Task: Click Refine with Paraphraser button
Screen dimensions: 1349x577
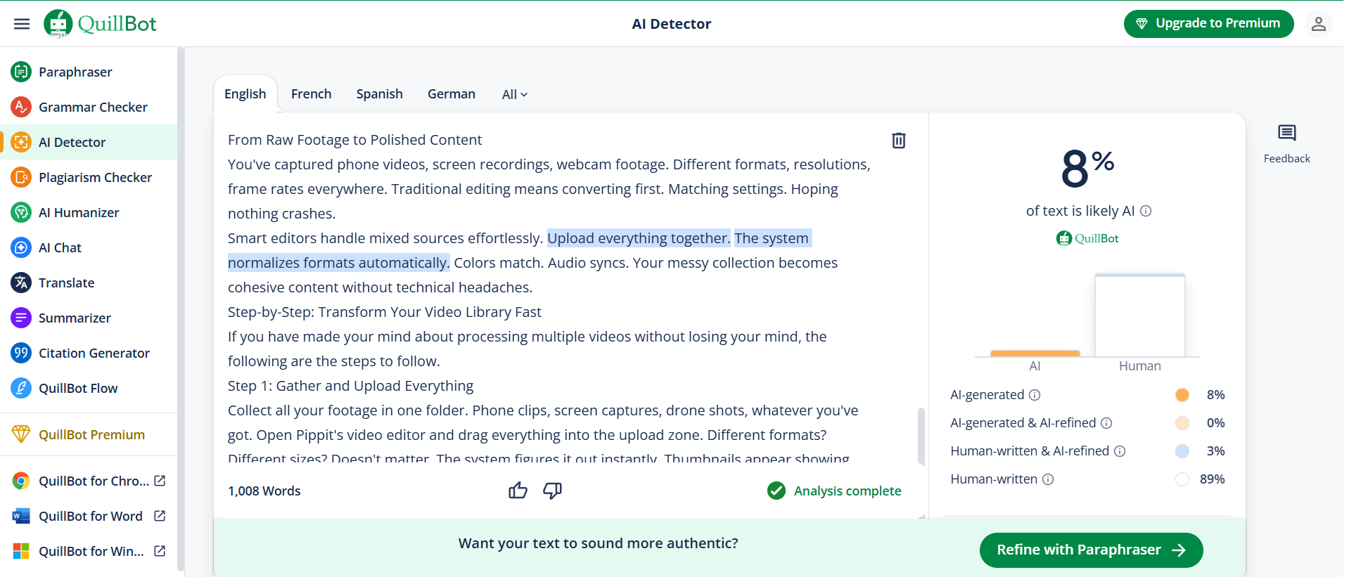Action: (1091, 550)
